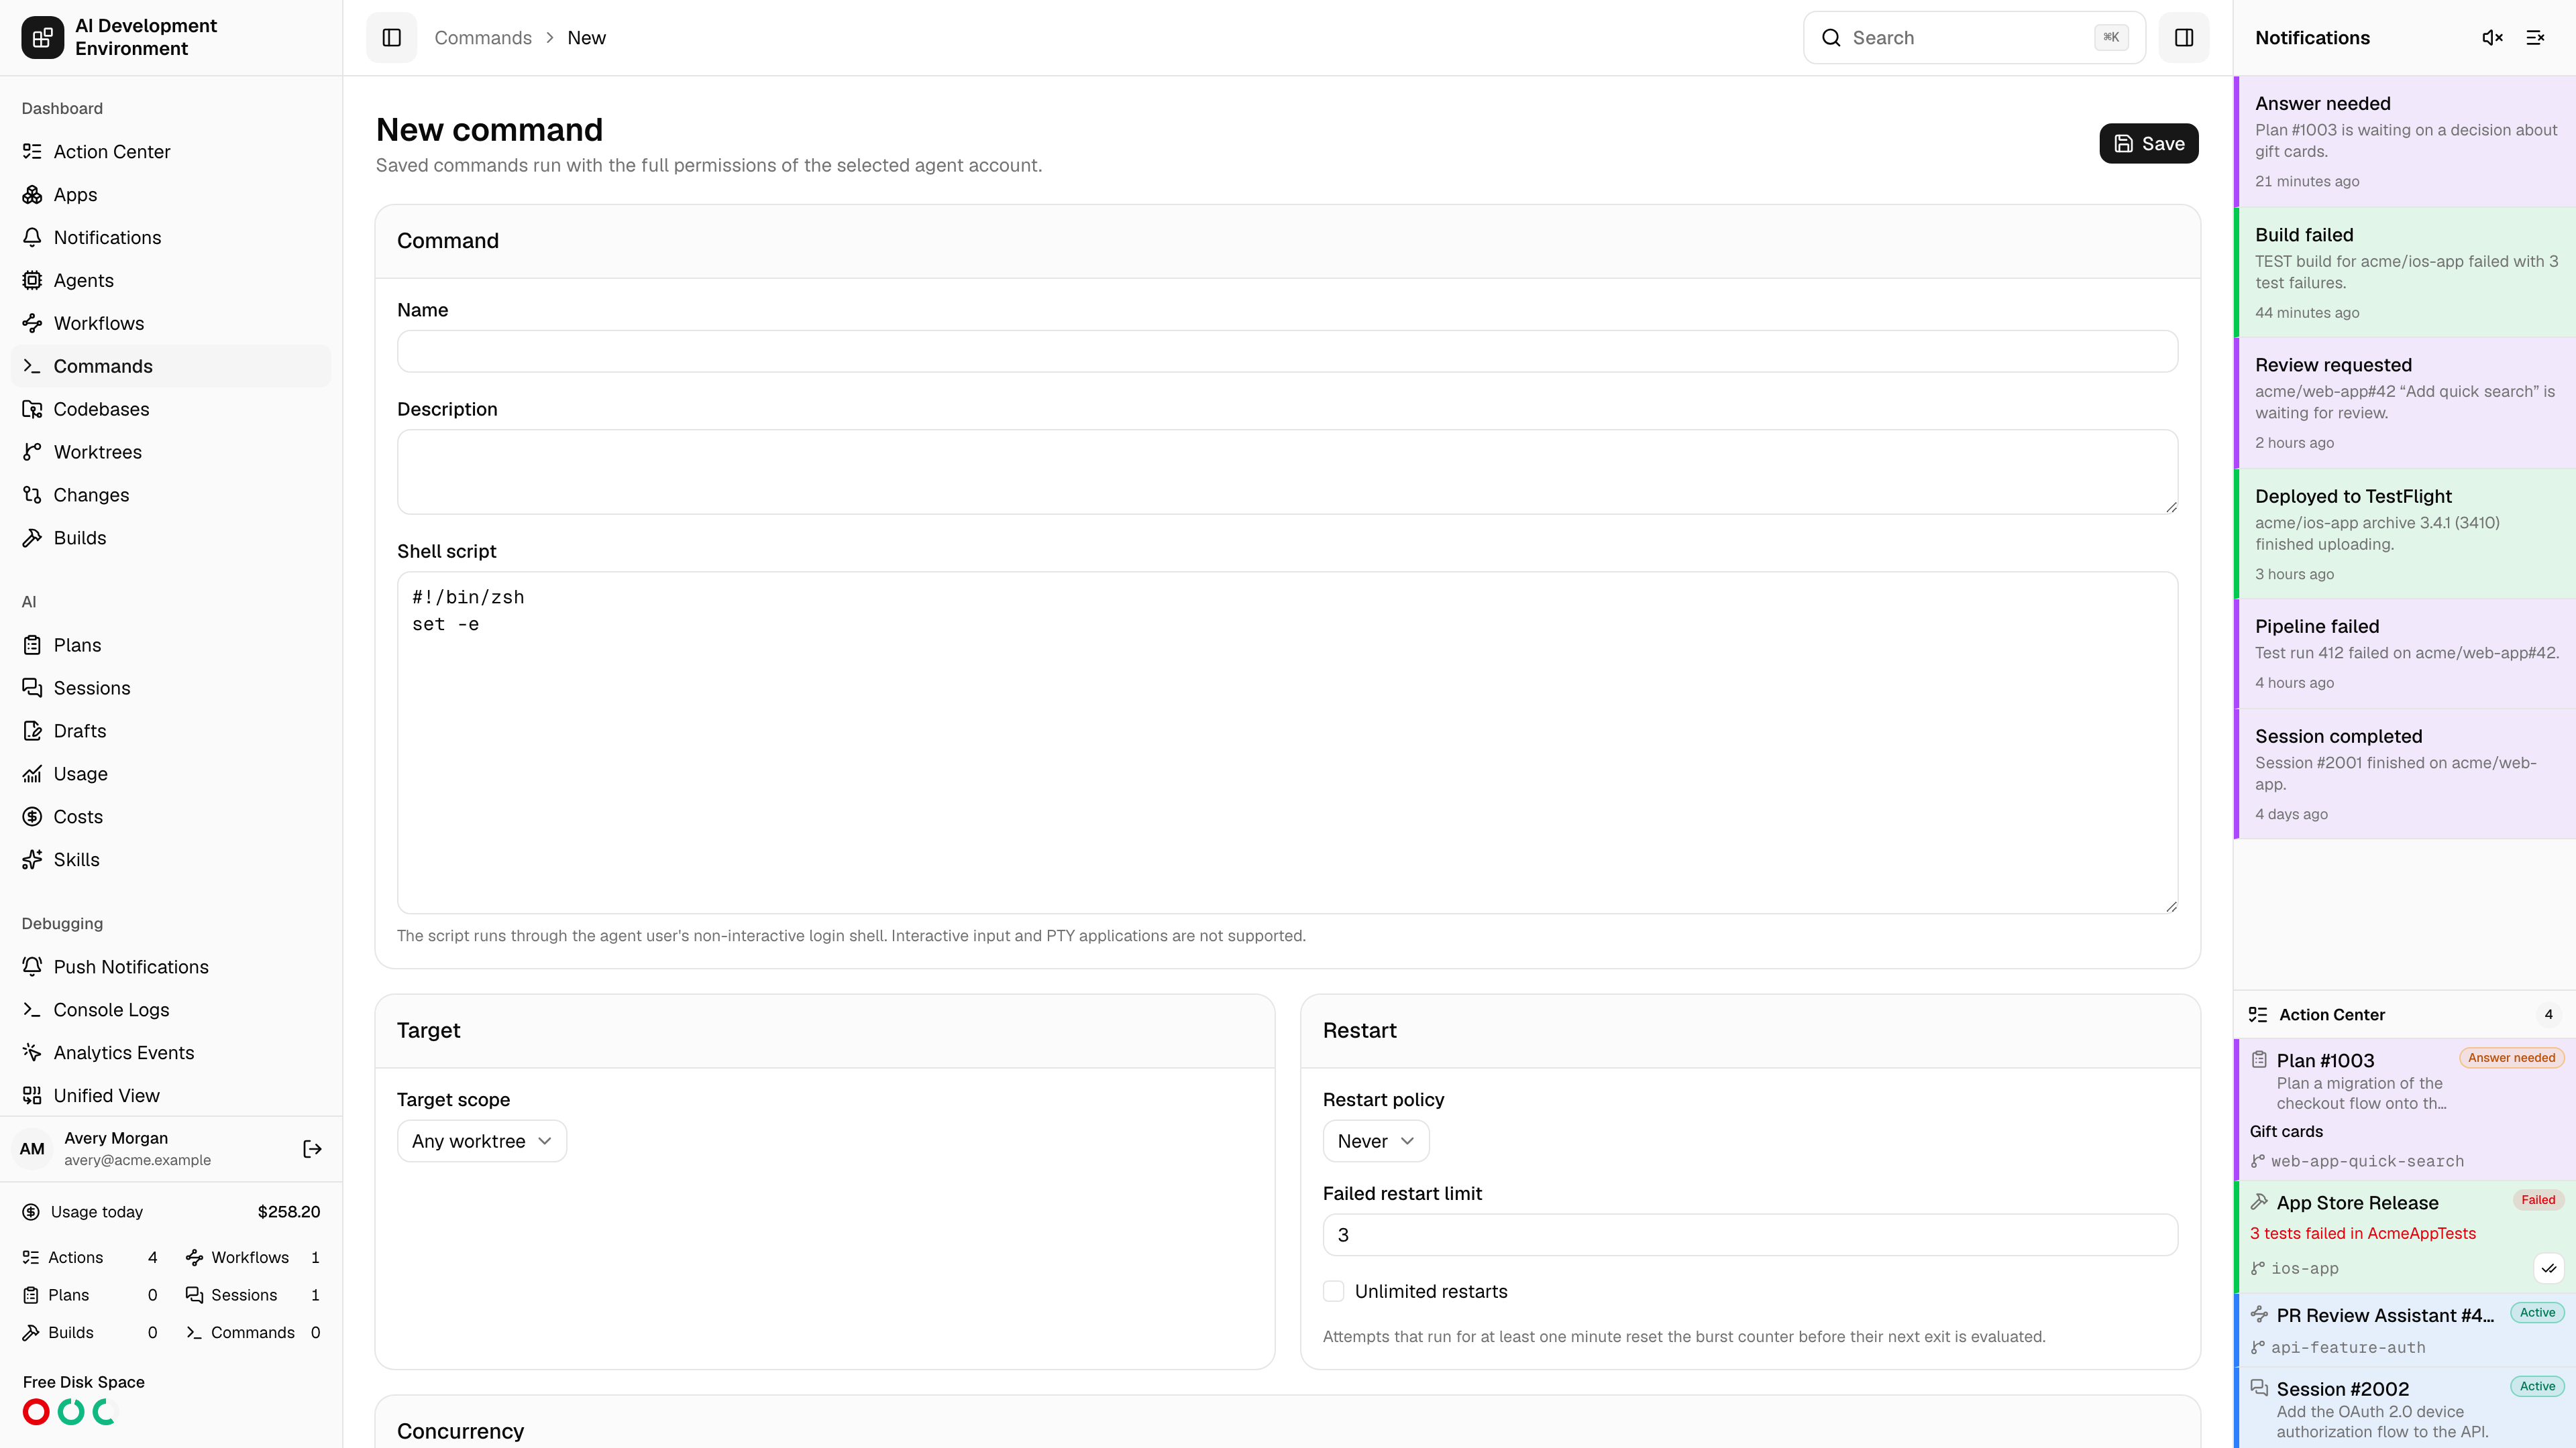Save the new command
Image resolution: width=2576 pixels, height=1448 pixels.
point(2148,144)
